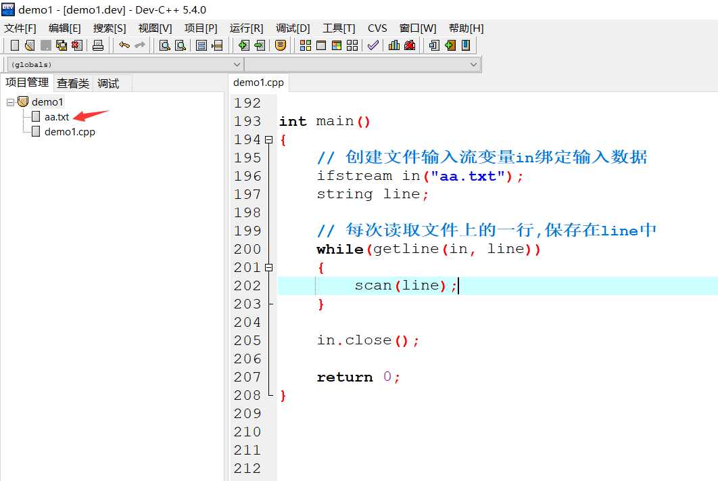Open the 调试[D] menu
The width and height of the screenshot is (718, 481).
coord(293,28)
